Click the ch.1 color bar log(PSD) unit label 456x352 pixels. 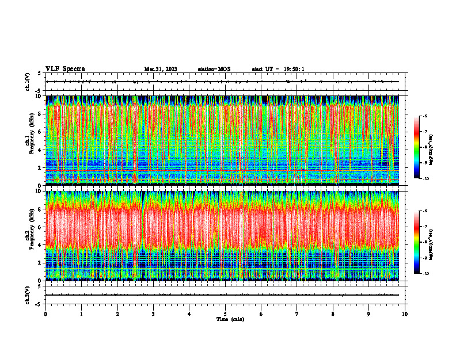pos(431,150)
